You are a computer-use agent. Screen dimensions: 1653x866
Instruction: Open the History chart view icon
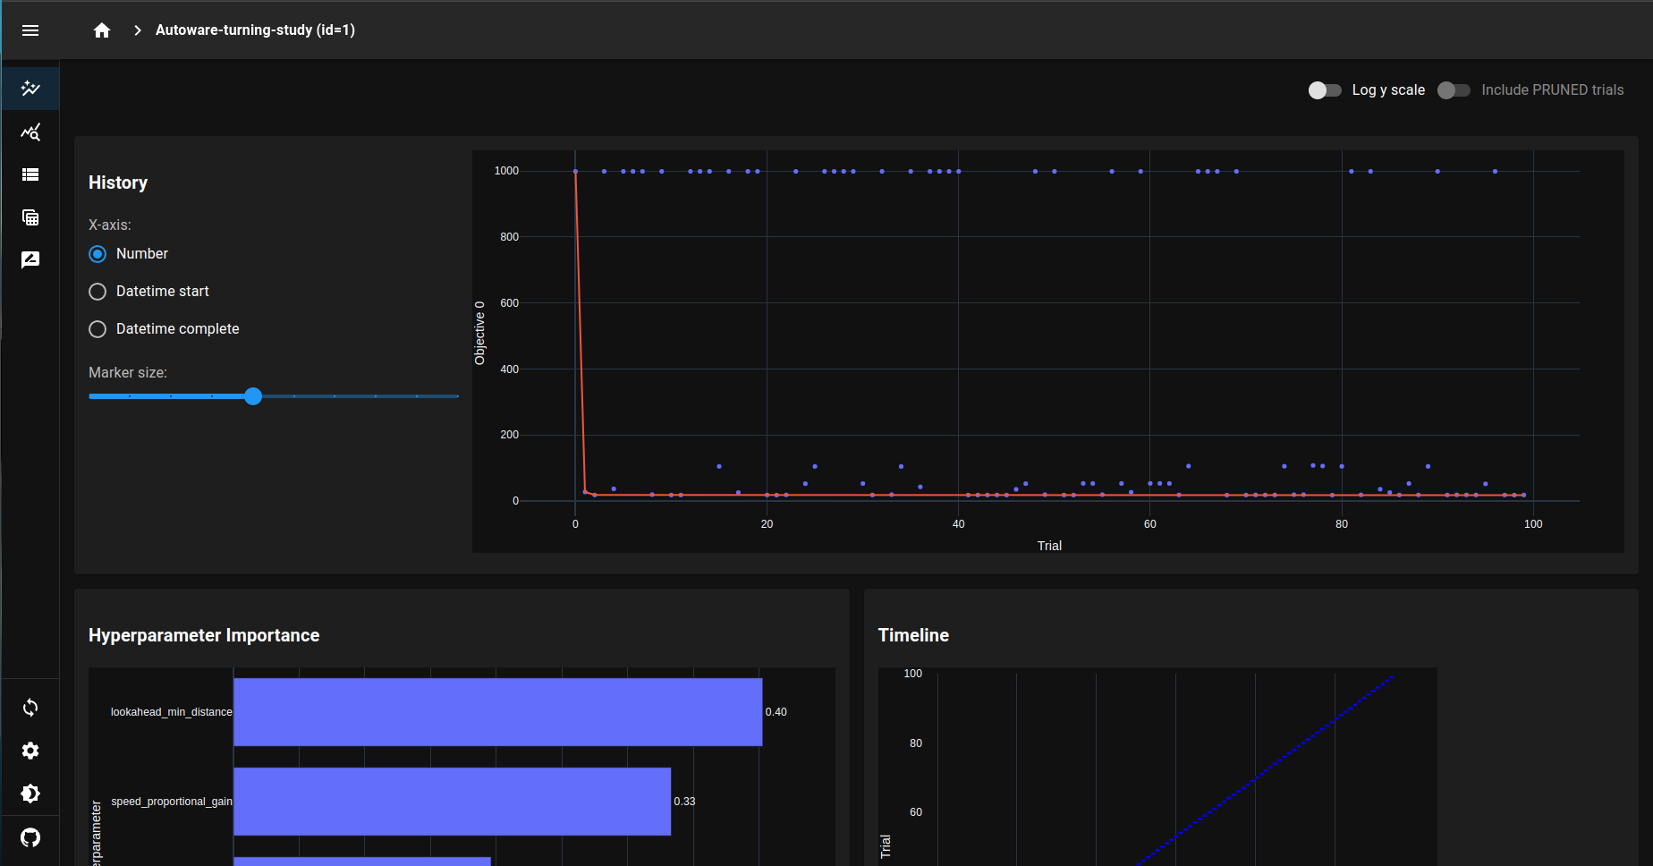coord(30,89)
